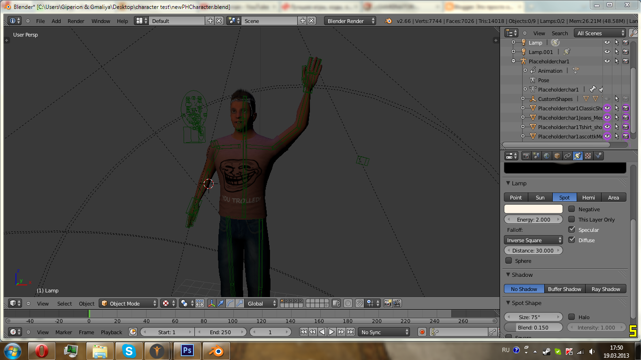Click the Animation row action keys icon

point(575,70)
